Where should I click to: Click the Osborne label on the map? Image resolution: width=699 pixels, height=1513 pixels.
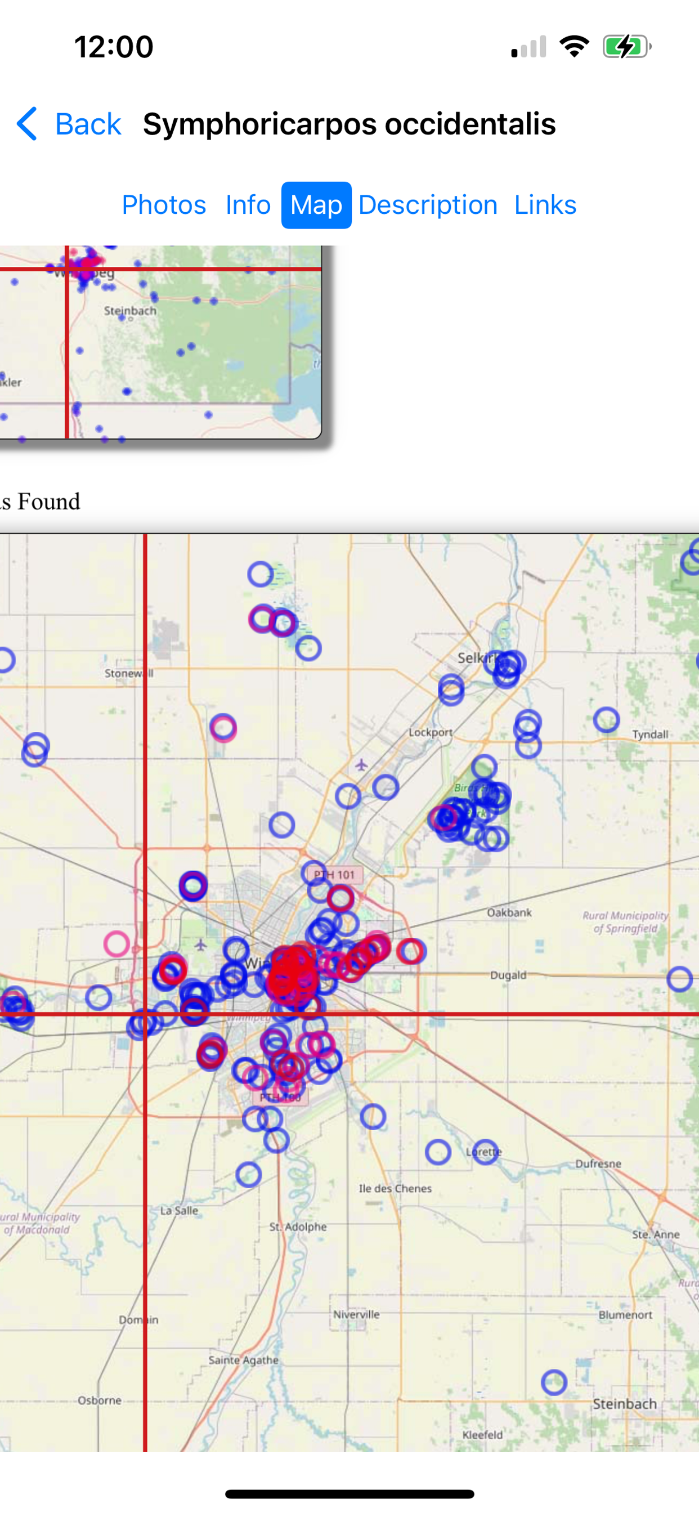[100, 1400]
